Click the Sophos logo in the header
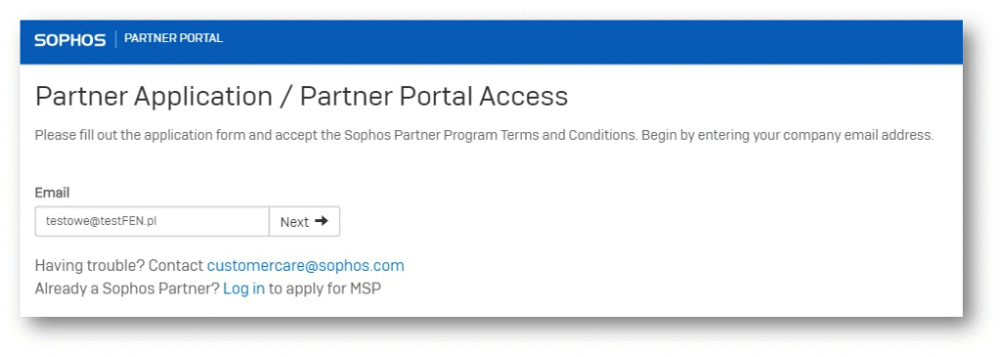Viewport: 1003px width, 357px height. 71,40
